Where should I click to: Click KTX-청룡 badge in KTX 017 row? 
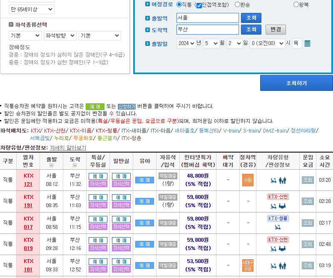(x=278, y=218)
